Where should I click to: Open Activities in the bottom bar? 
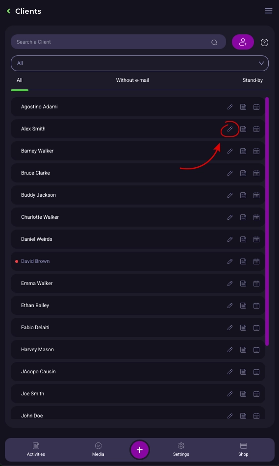(36, 449)
